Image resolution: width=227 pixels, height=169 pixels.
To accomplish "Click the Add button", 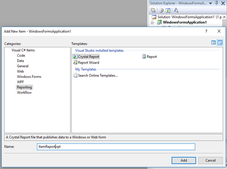I will pyautogui.click(x=184, y=160).
